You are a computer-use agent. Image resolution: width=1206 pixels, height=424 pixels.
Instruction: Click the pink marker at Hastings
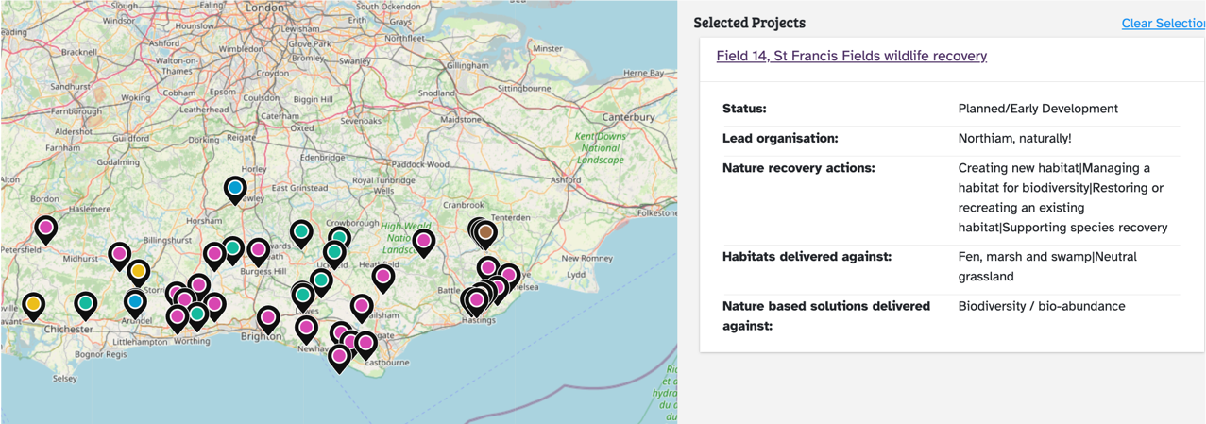477,300
